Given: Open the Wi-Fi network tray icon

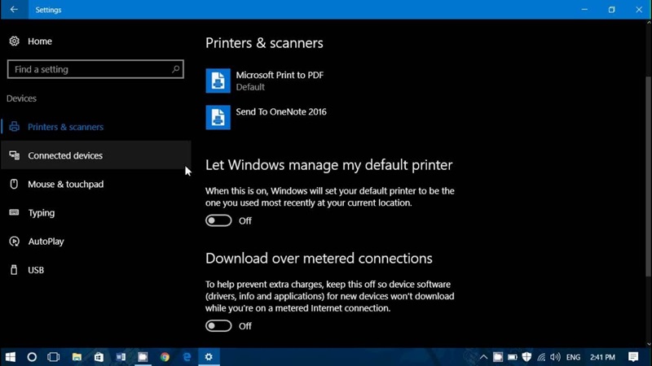Looking at the screenshot, I should tap(541, 357).
